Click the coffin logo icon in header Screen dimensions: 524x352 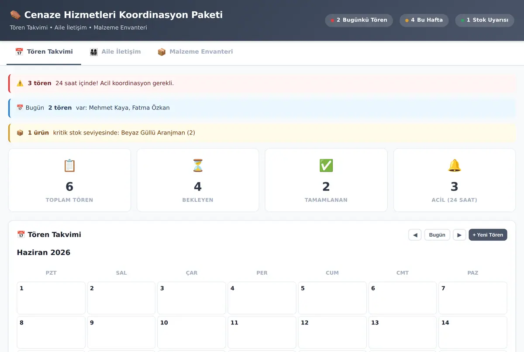[x=15, y=15]
